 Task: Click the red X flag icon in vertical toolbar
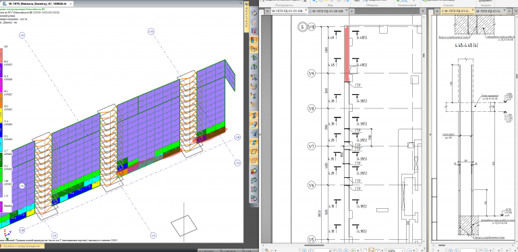coord(254,31)
